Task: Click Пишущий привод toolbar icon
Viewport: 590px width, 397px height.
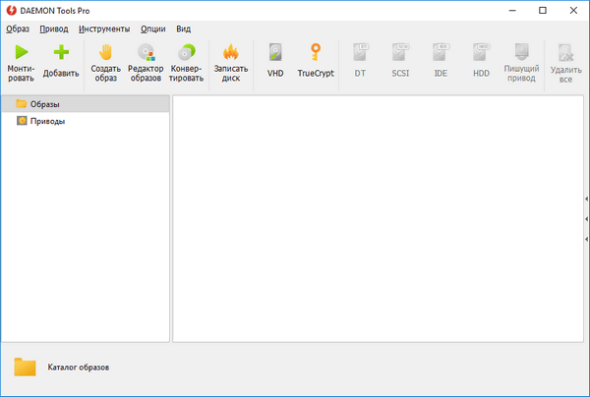Action: [521, 52]
